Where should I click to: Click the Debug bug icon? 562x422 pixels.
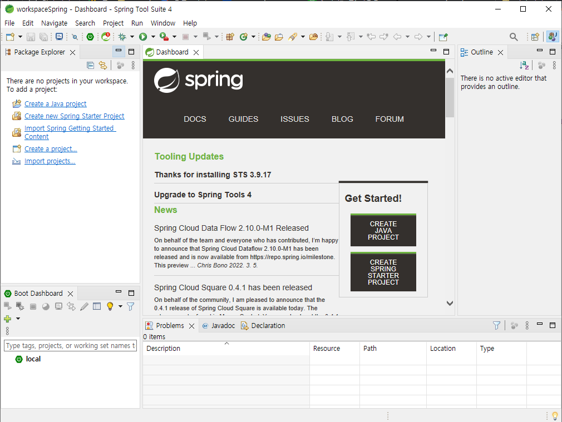[x=122, y=37]
